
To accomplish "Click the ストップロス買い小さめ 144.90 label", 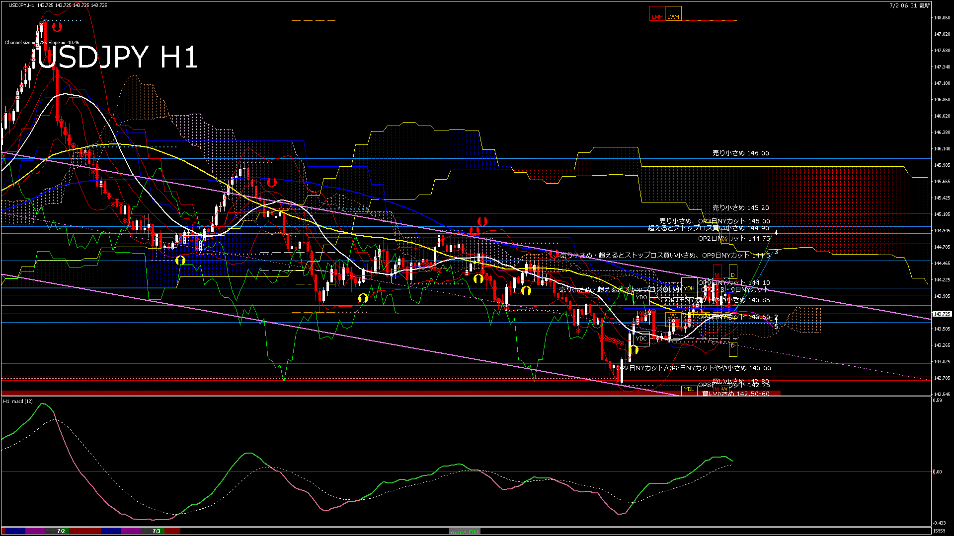I will point(720,228).
